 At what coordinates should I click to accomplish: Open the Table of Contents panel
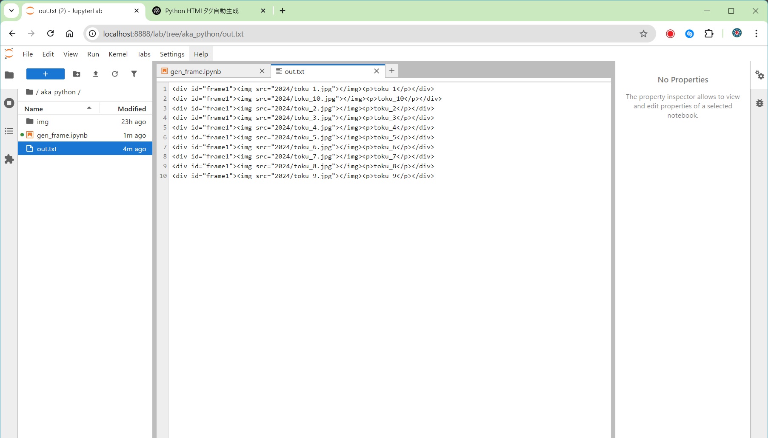tap(9, 131)
